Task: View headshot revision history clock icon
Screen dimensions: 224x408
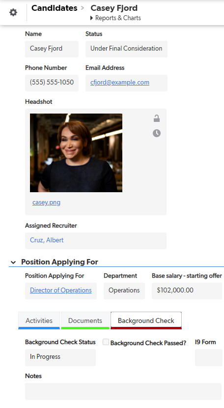Action: point(156,133)
